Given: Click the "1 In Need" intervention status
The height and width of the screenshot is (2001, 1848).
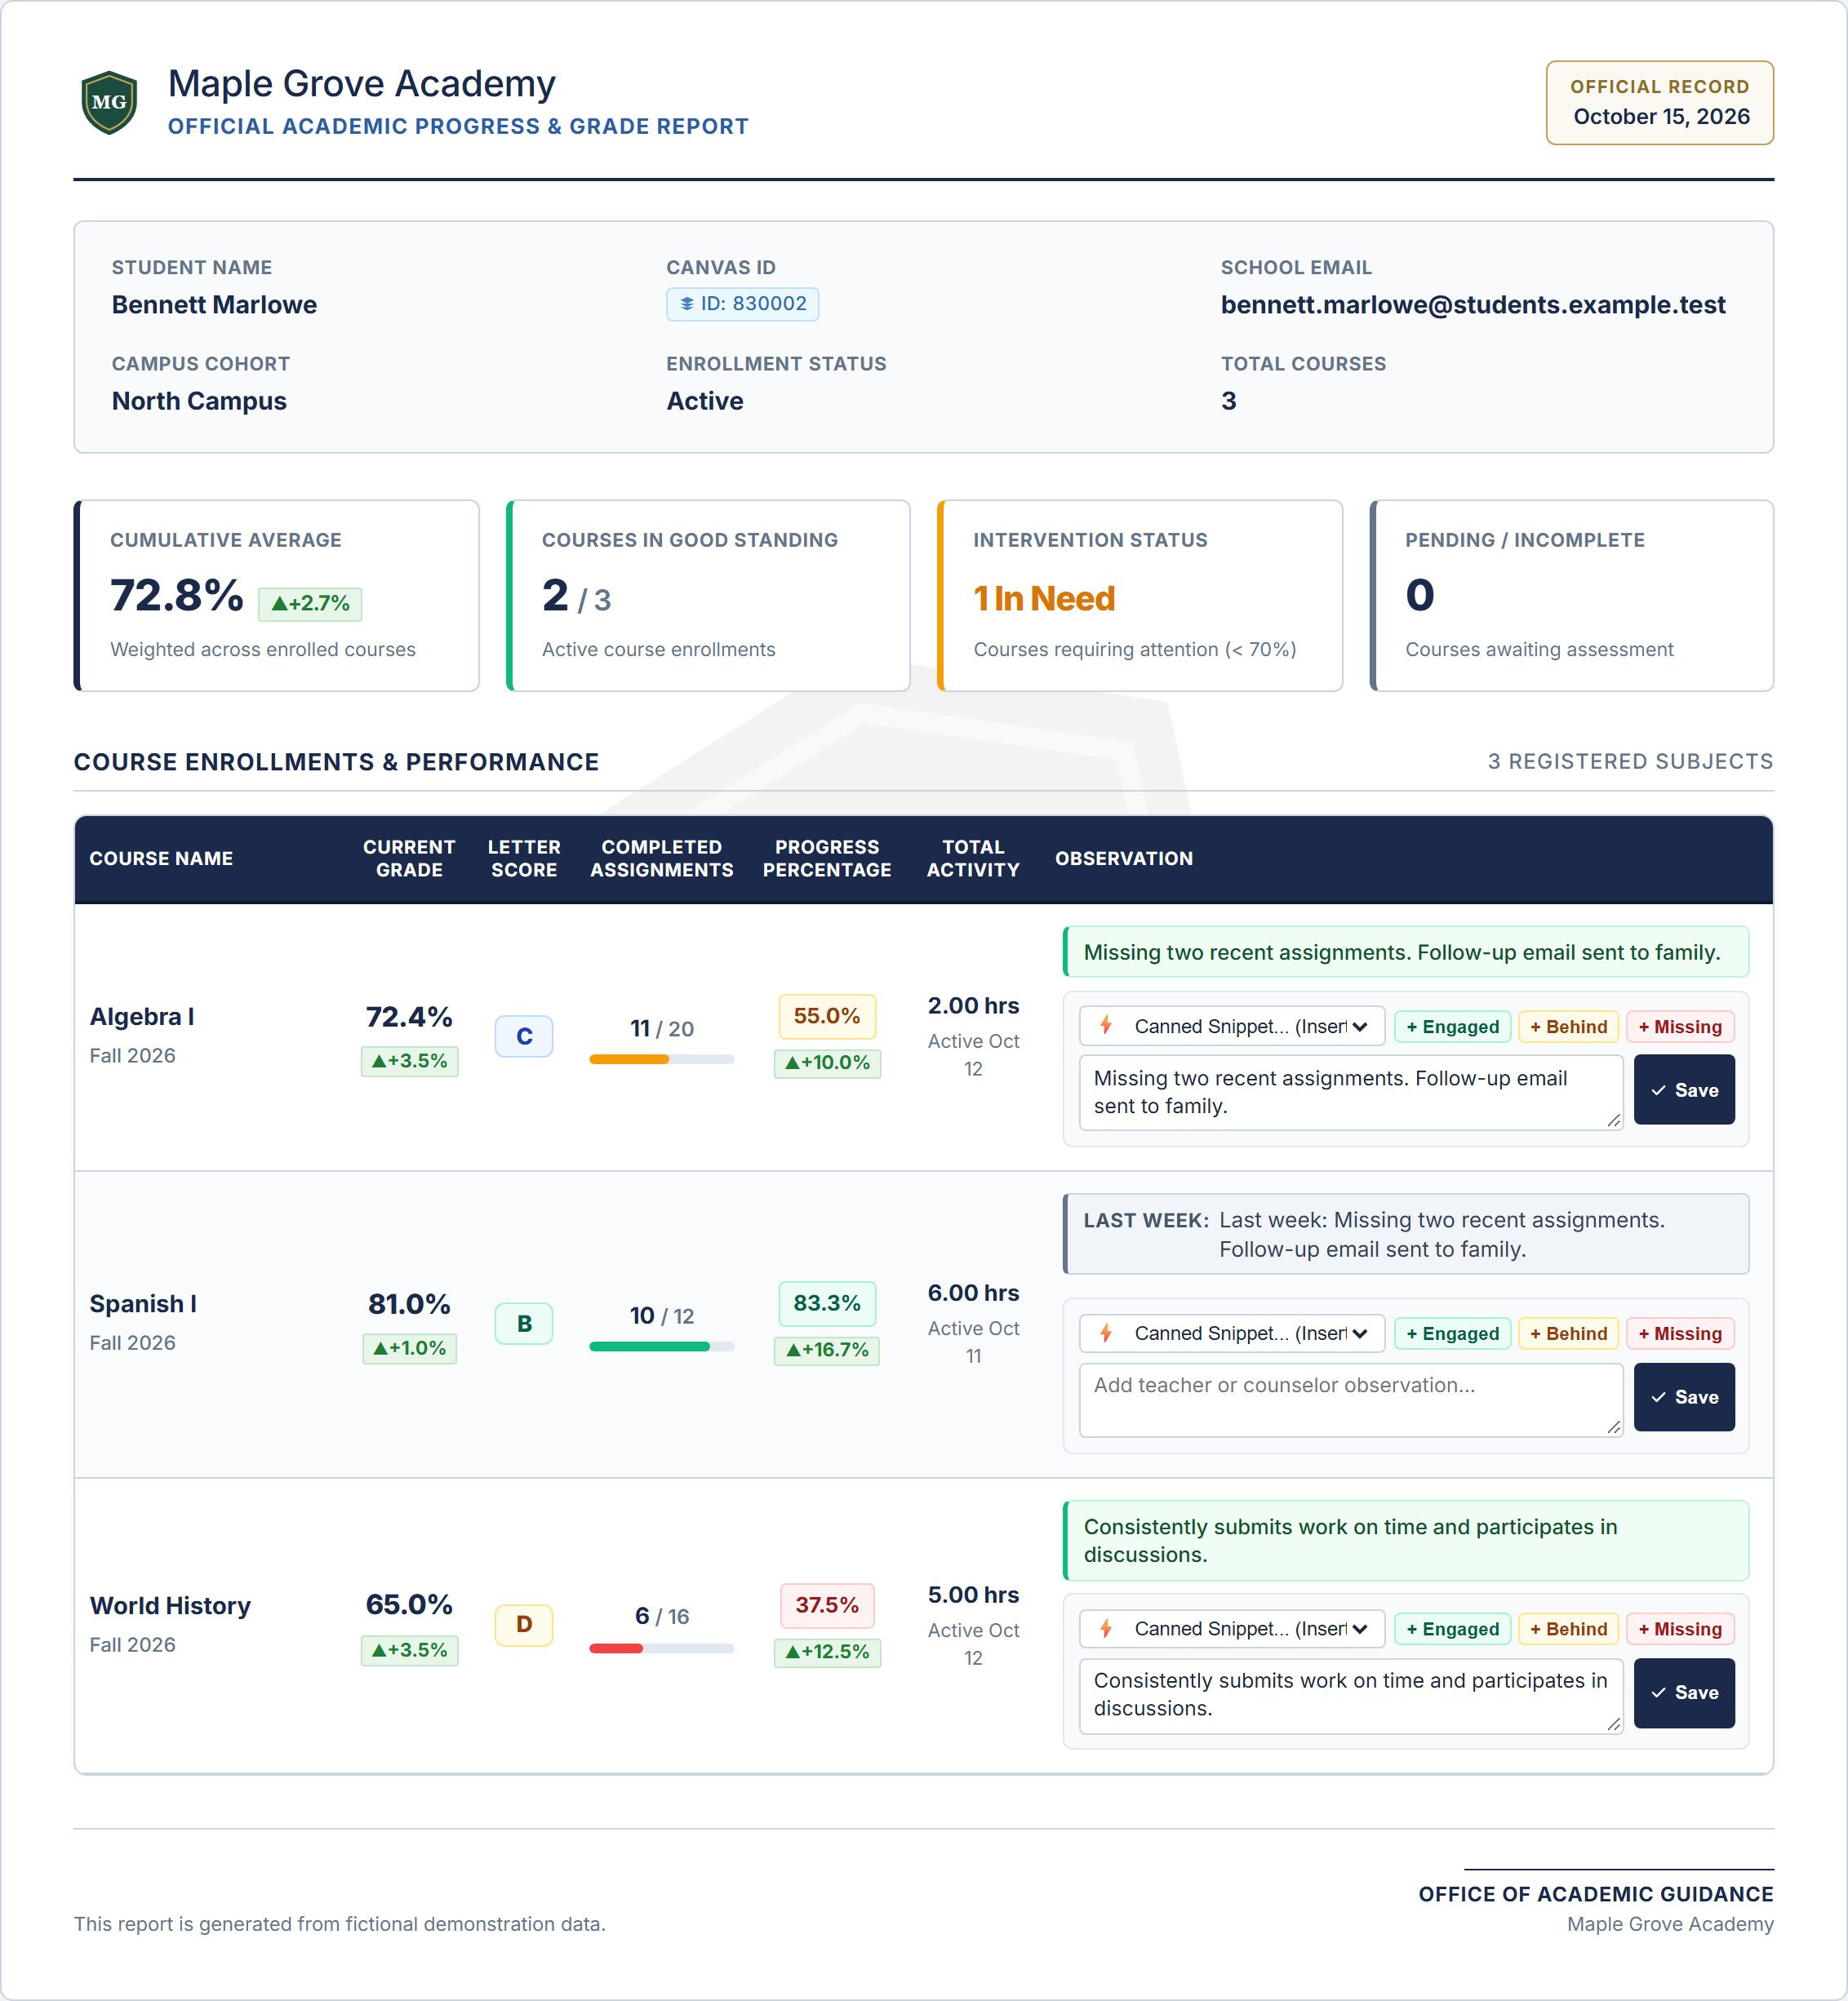Looking at the screenshot, I should click(x=1044, y=598).
